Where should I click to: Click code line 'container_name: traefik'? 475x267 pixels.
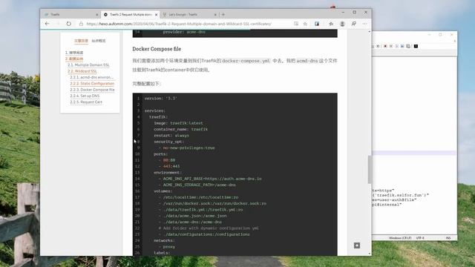[180, 129]
